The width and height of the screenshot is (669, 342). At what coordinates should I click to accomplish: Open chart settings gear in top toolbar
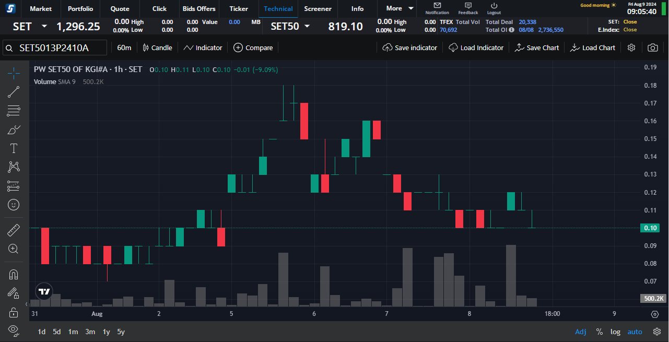[x=631, y=48]
